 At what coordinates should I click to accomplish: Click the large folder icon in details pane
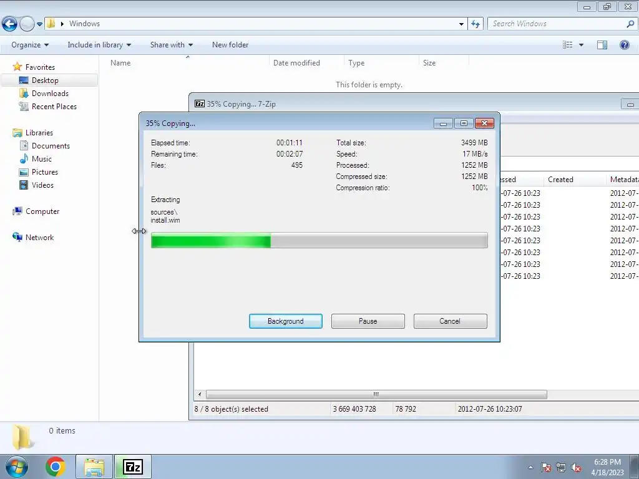23,437
